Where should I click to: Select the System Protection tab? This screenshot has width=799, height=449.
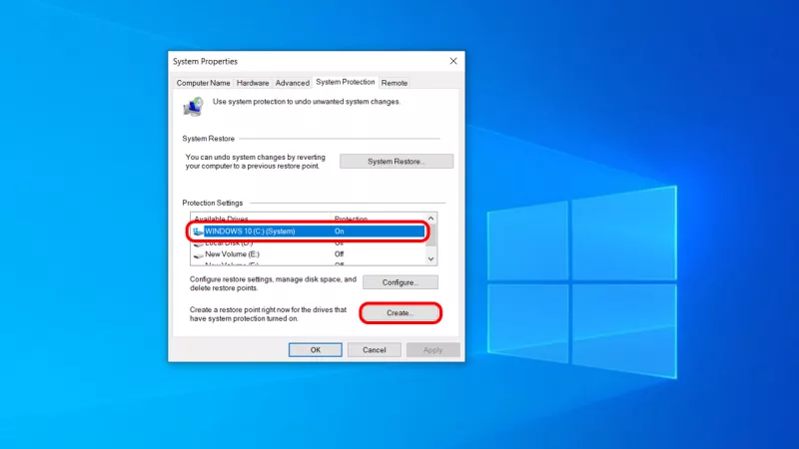click(345, 82)
